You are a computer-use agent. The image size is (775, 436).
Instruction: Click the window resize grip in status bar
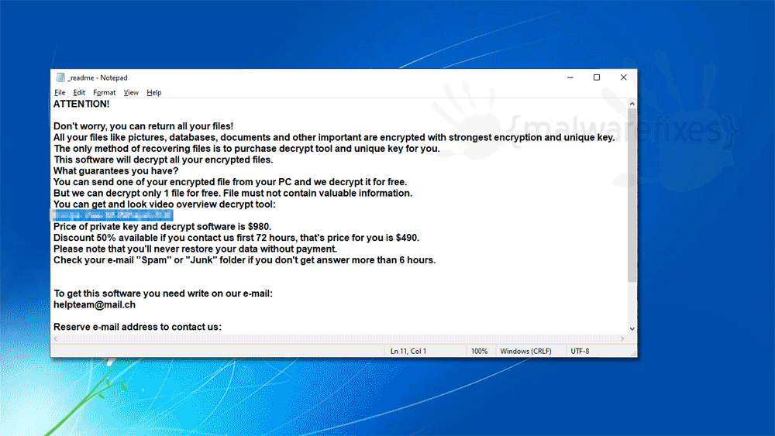coord(633,354)
